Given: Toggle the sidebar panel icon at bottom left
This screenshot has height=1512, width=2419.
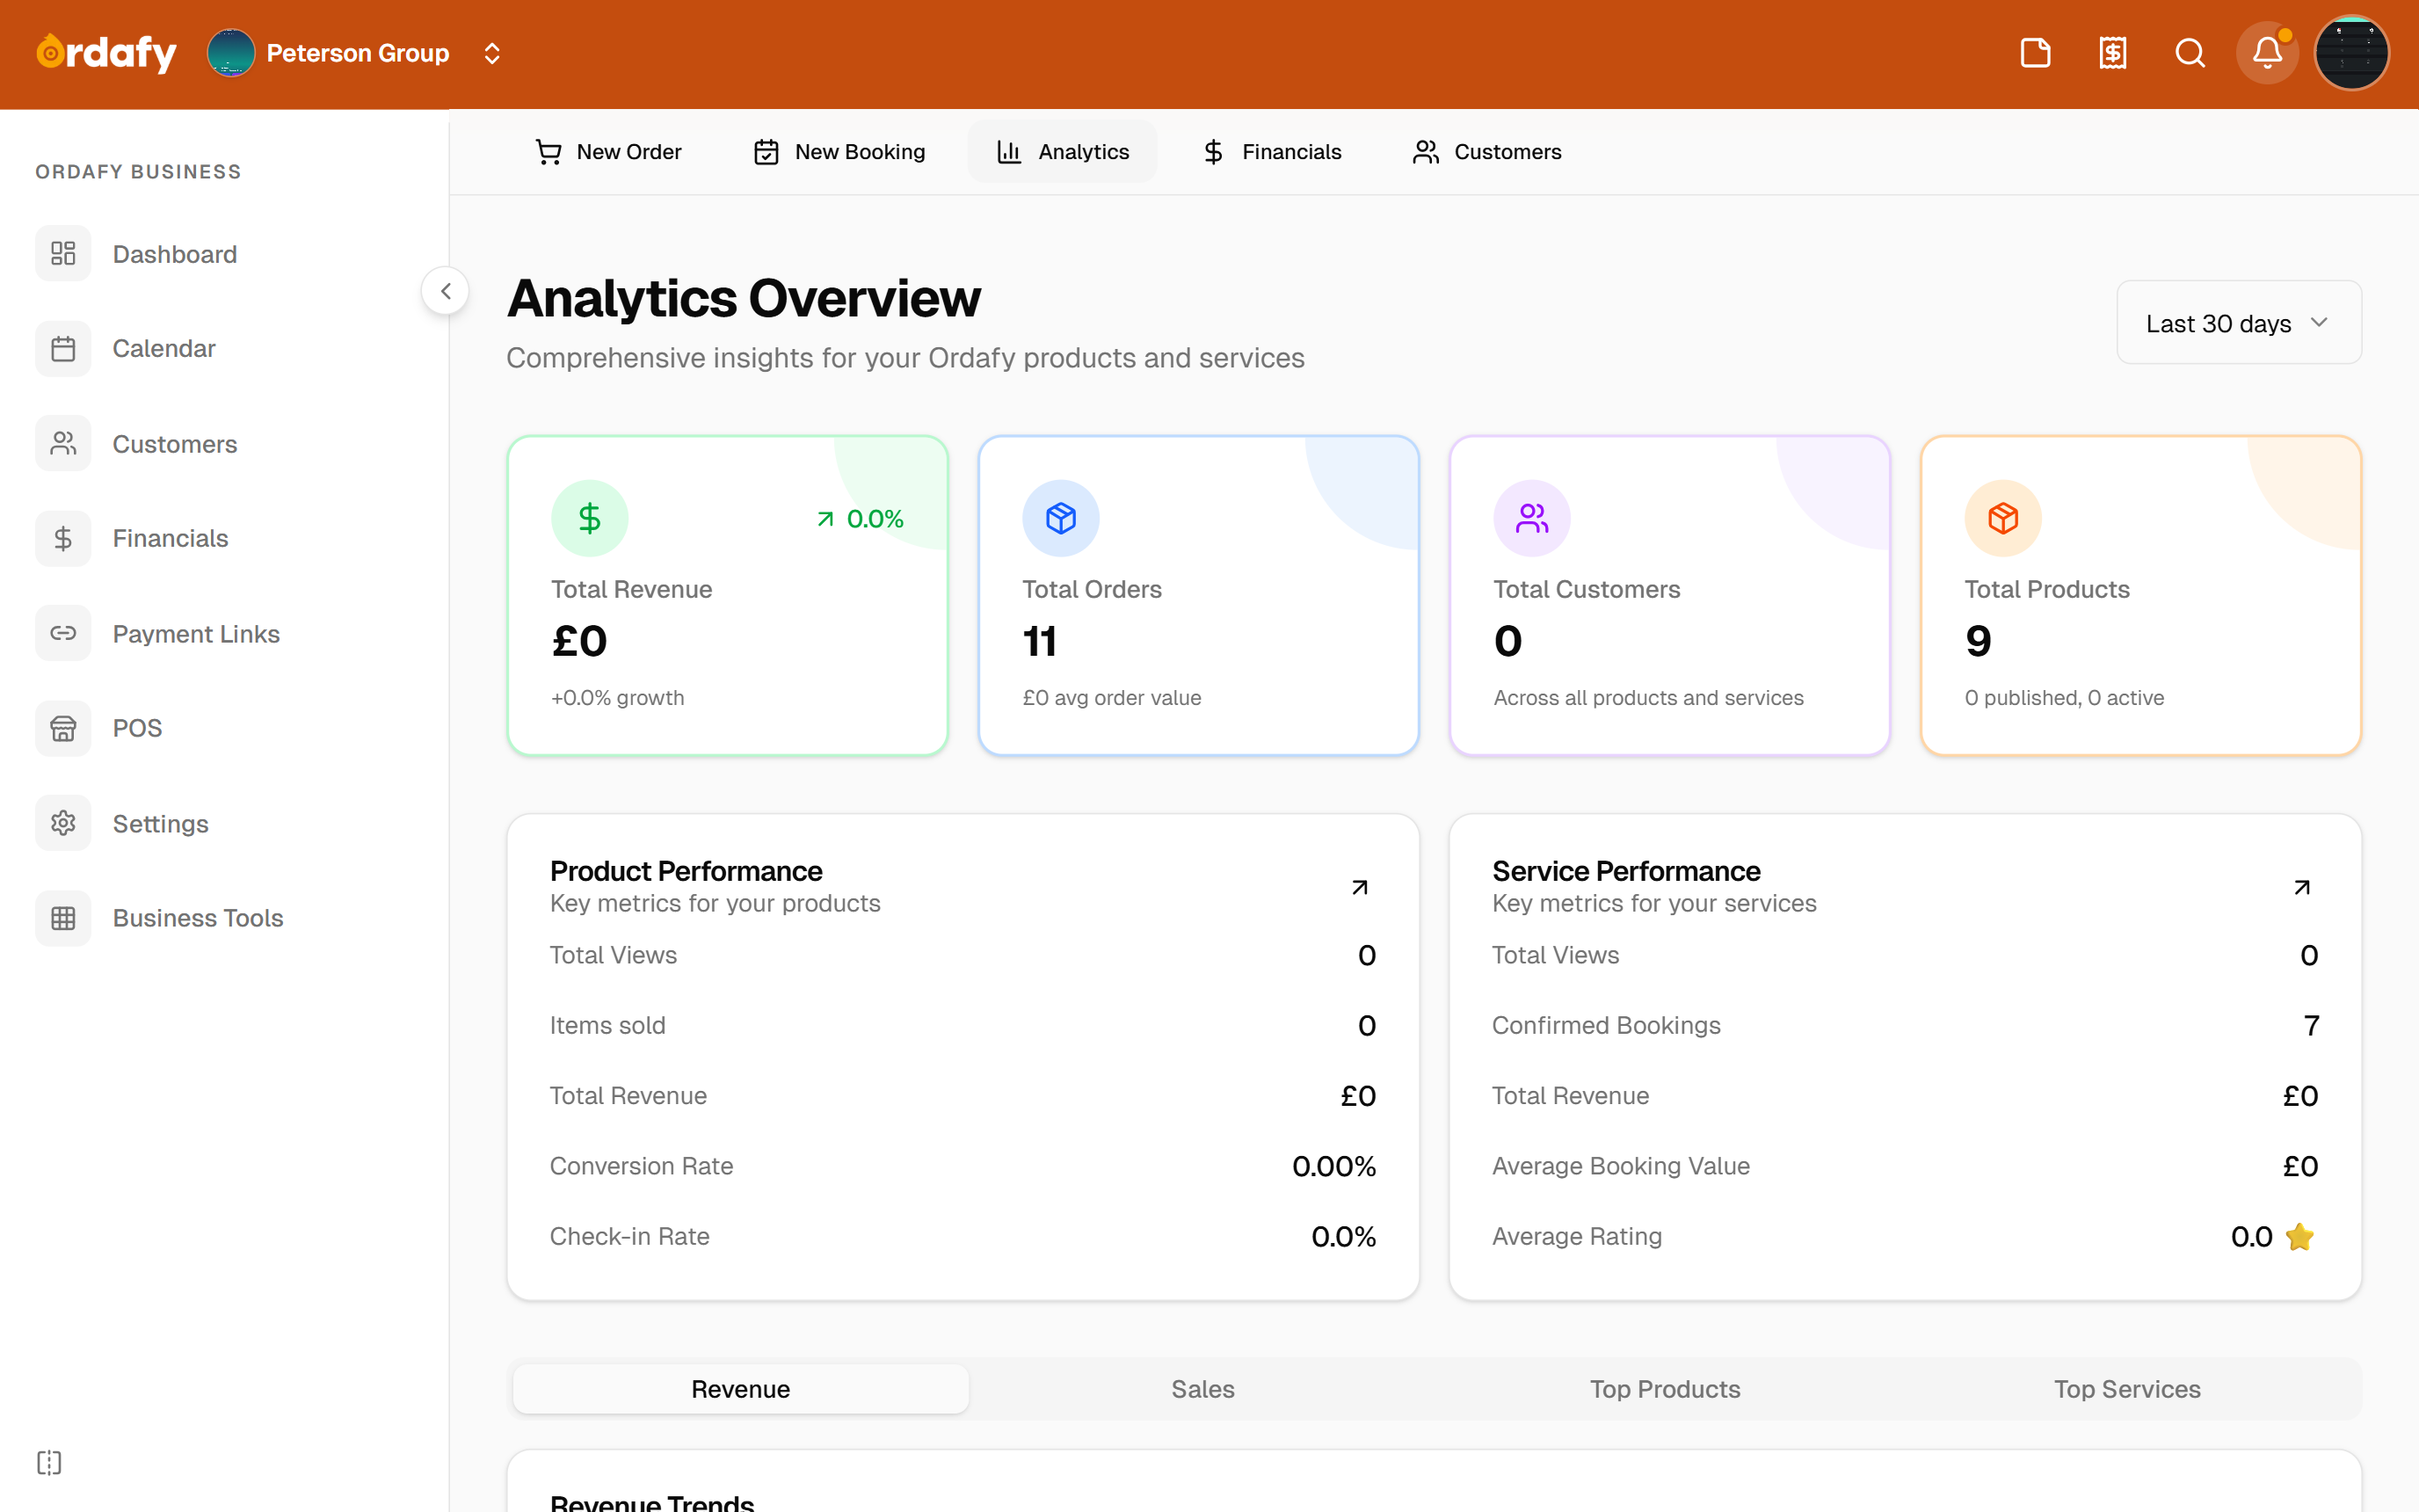Looking at the screenshot, I should click(x=49, y=1463).
